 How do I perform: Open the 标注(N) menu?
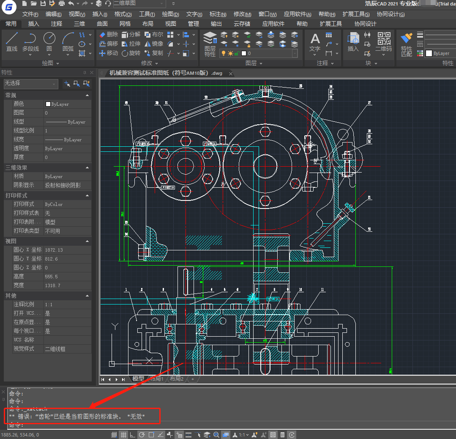[x=218, y=14]
